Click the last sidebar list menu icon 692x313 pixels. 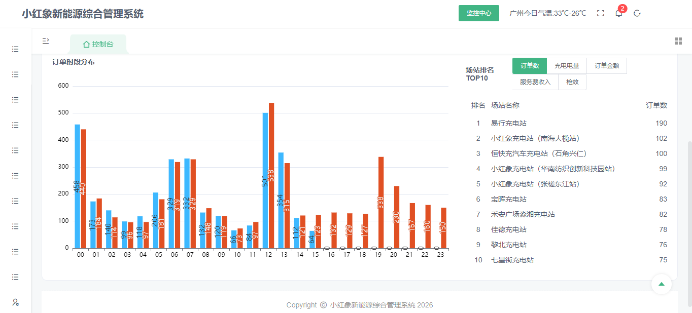click(15, 277)
